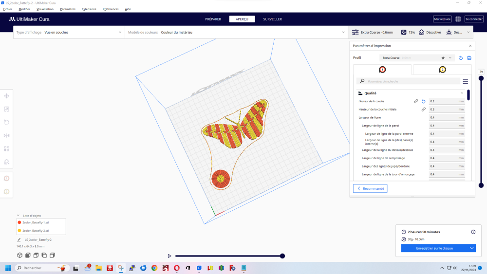Switch to front view icon

click(28, 255)
